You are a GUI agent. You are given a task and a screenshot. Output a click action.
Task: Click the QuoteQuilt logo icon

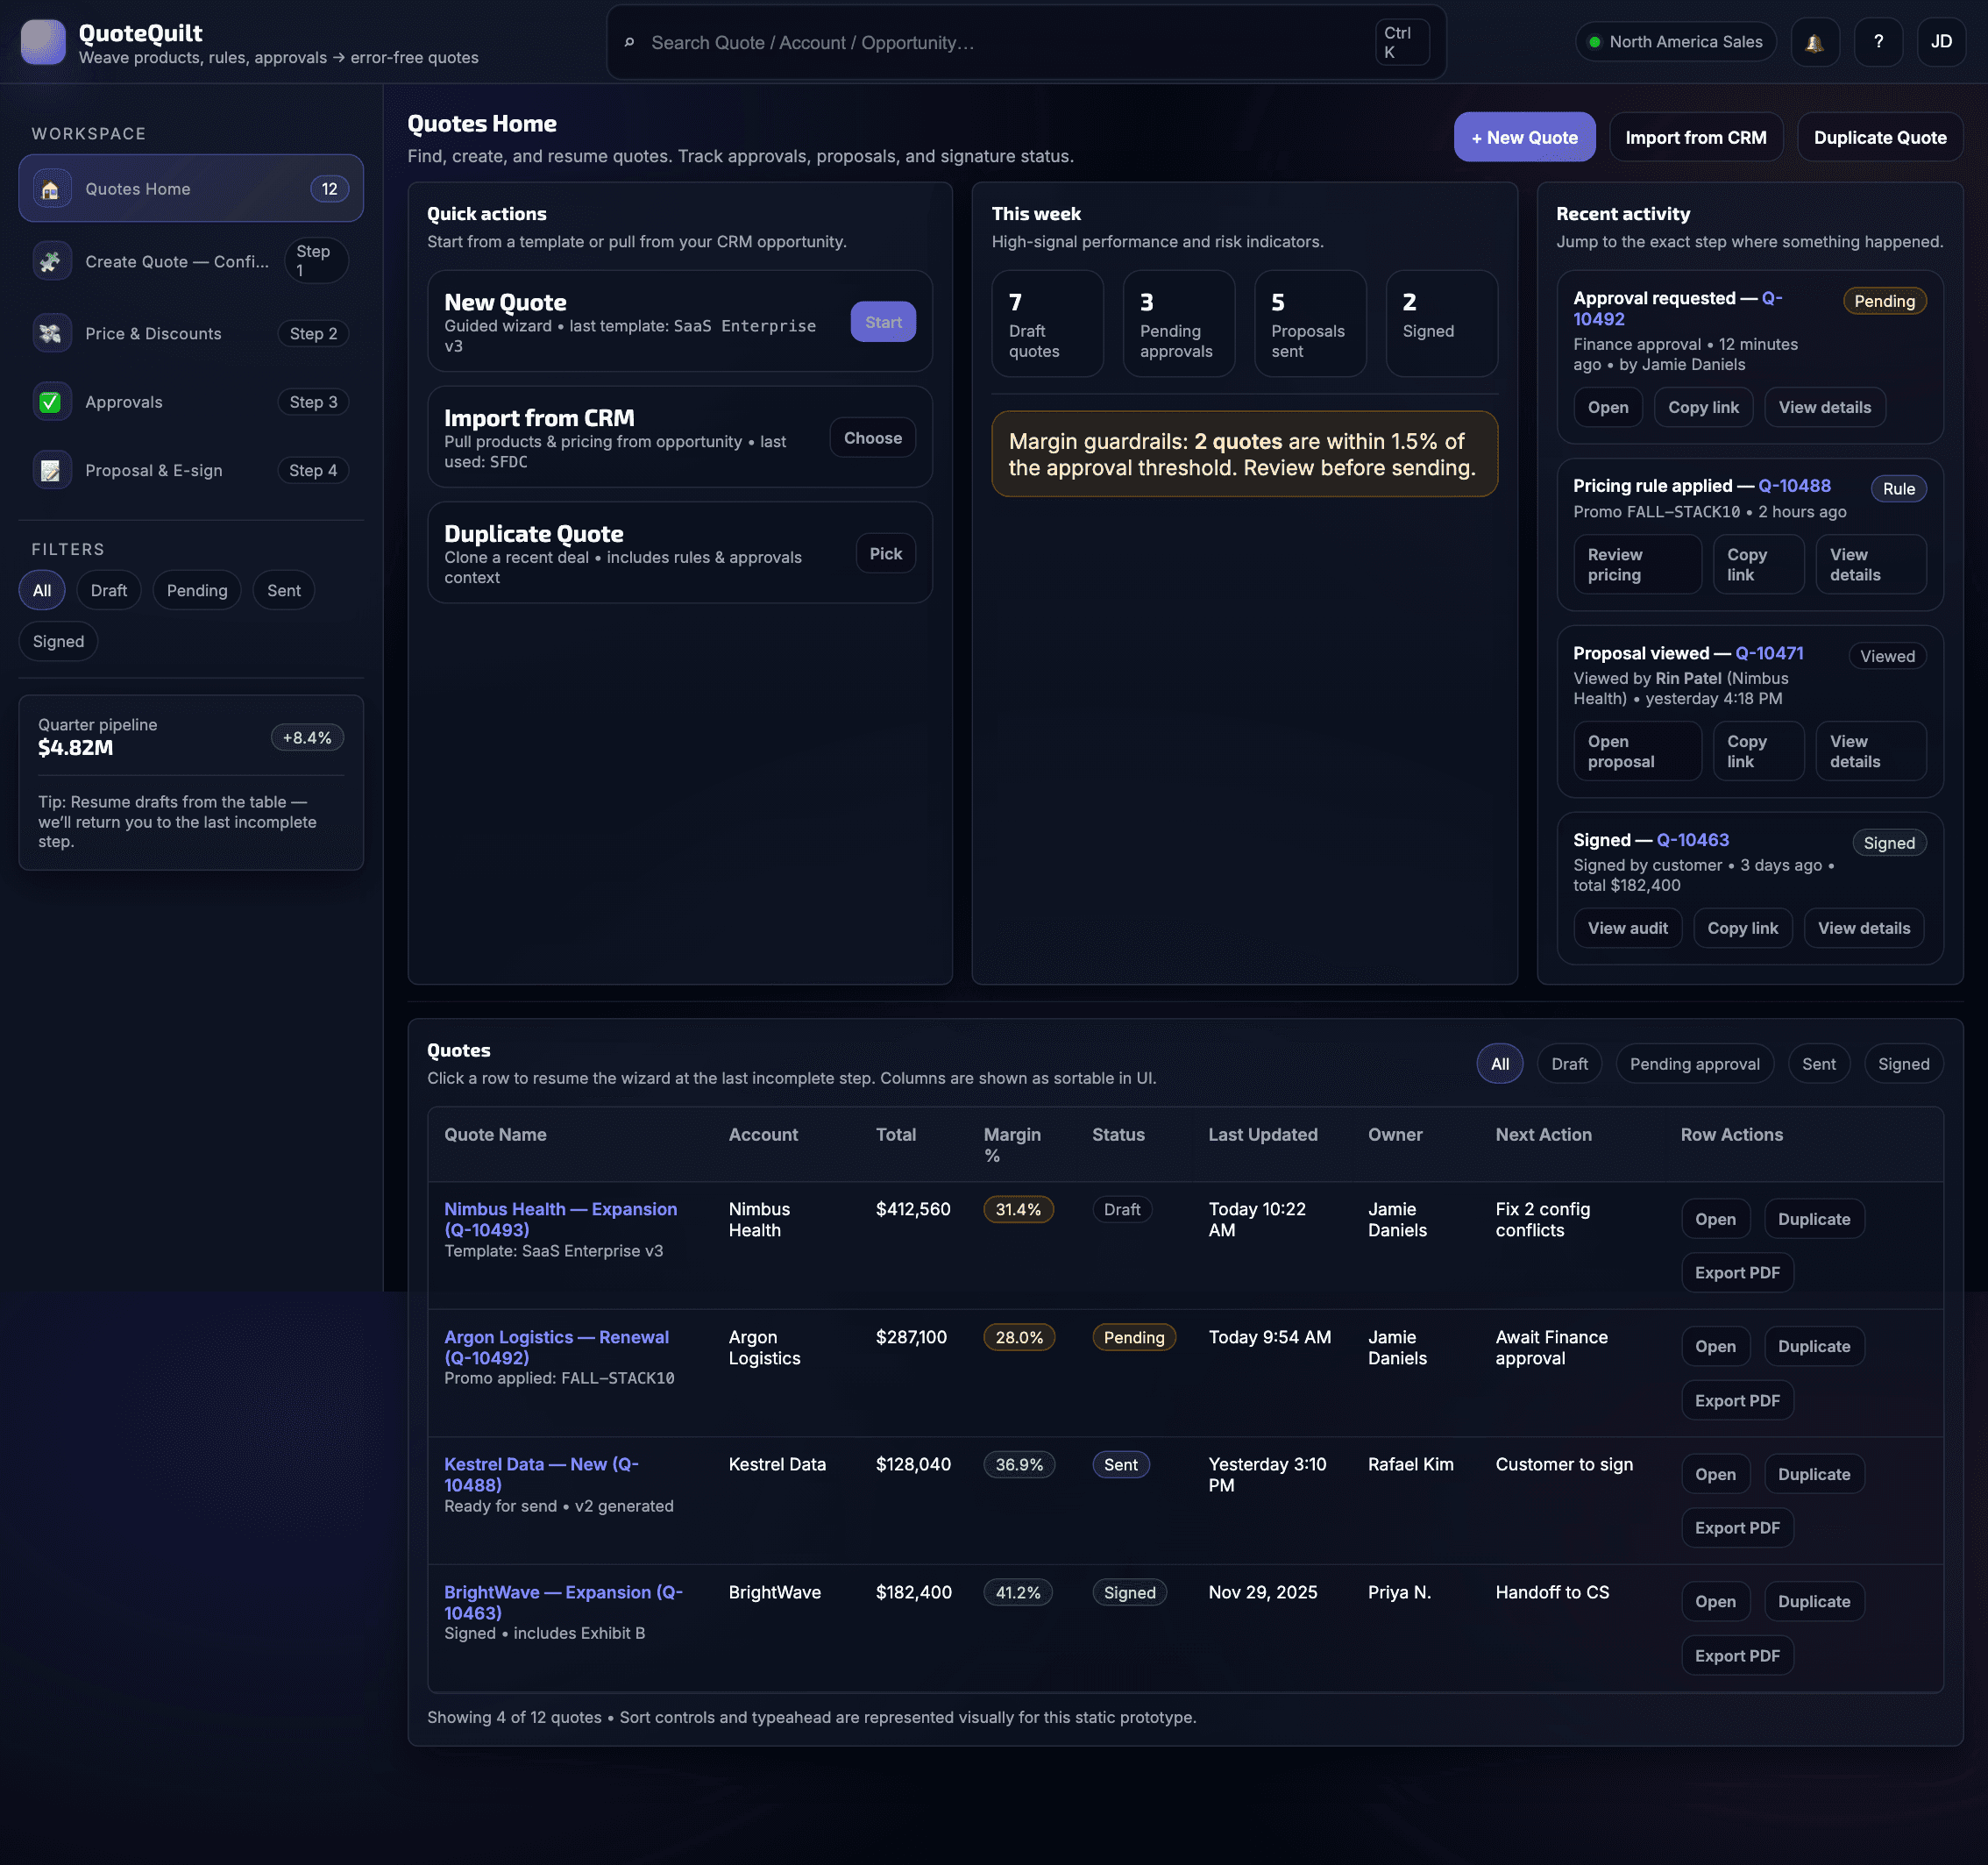[43, 42]
